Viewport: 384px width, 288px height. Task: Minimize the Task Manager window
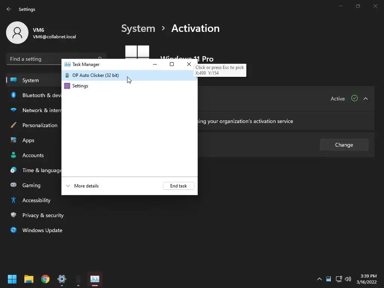point(155,64)
